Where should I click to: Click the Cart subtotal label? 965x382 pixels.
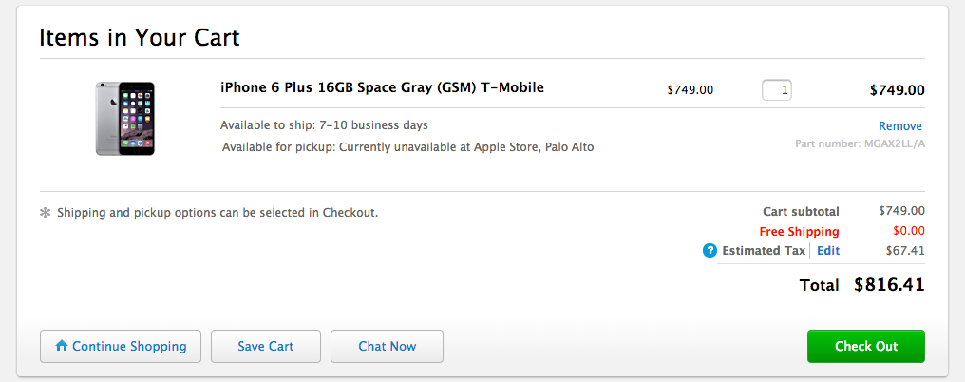click(801, 212)
